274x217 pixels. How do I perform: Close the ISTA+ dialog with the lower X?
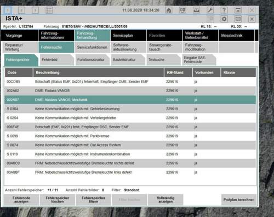pos(252,19)
